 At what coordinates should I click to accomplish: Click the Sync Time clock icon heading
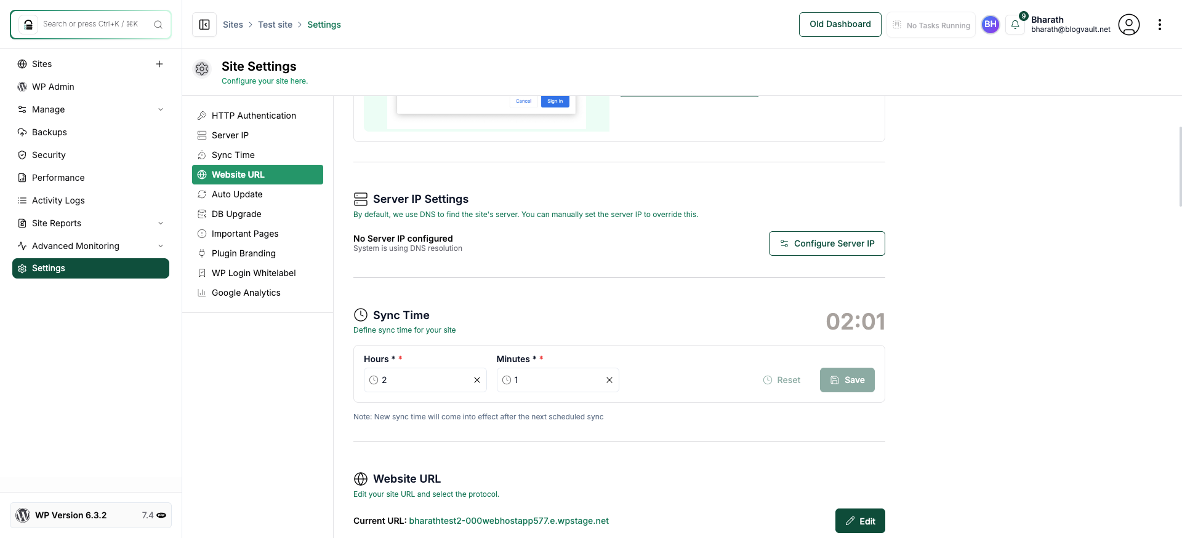[x=361, y=315]
